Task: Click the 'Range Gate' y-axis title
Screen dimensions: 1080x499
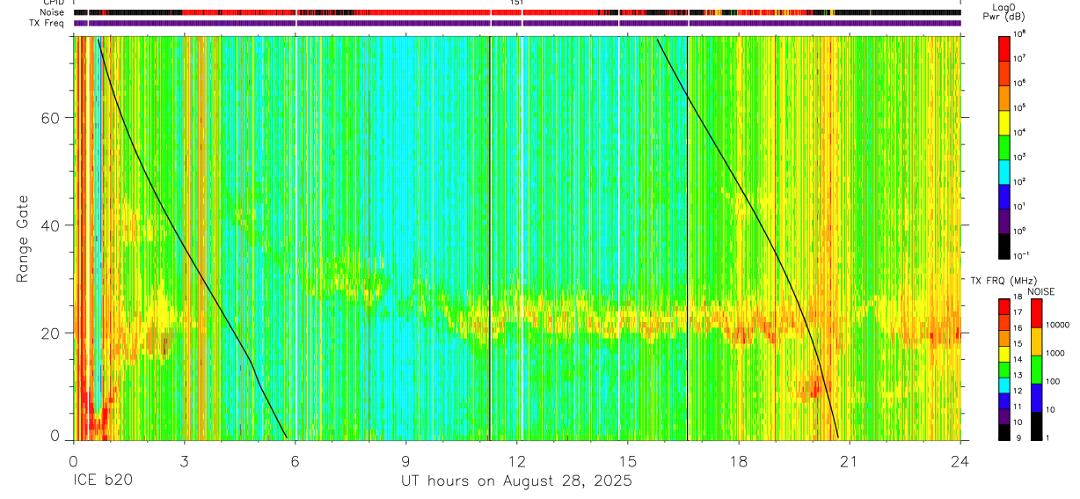Action: [x=22, y=238]
